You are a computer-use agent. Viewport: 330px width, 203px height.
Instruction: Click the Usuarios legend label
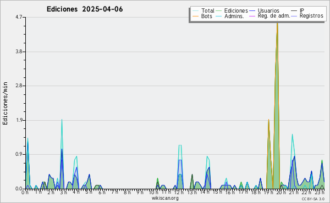click(268, 10)
